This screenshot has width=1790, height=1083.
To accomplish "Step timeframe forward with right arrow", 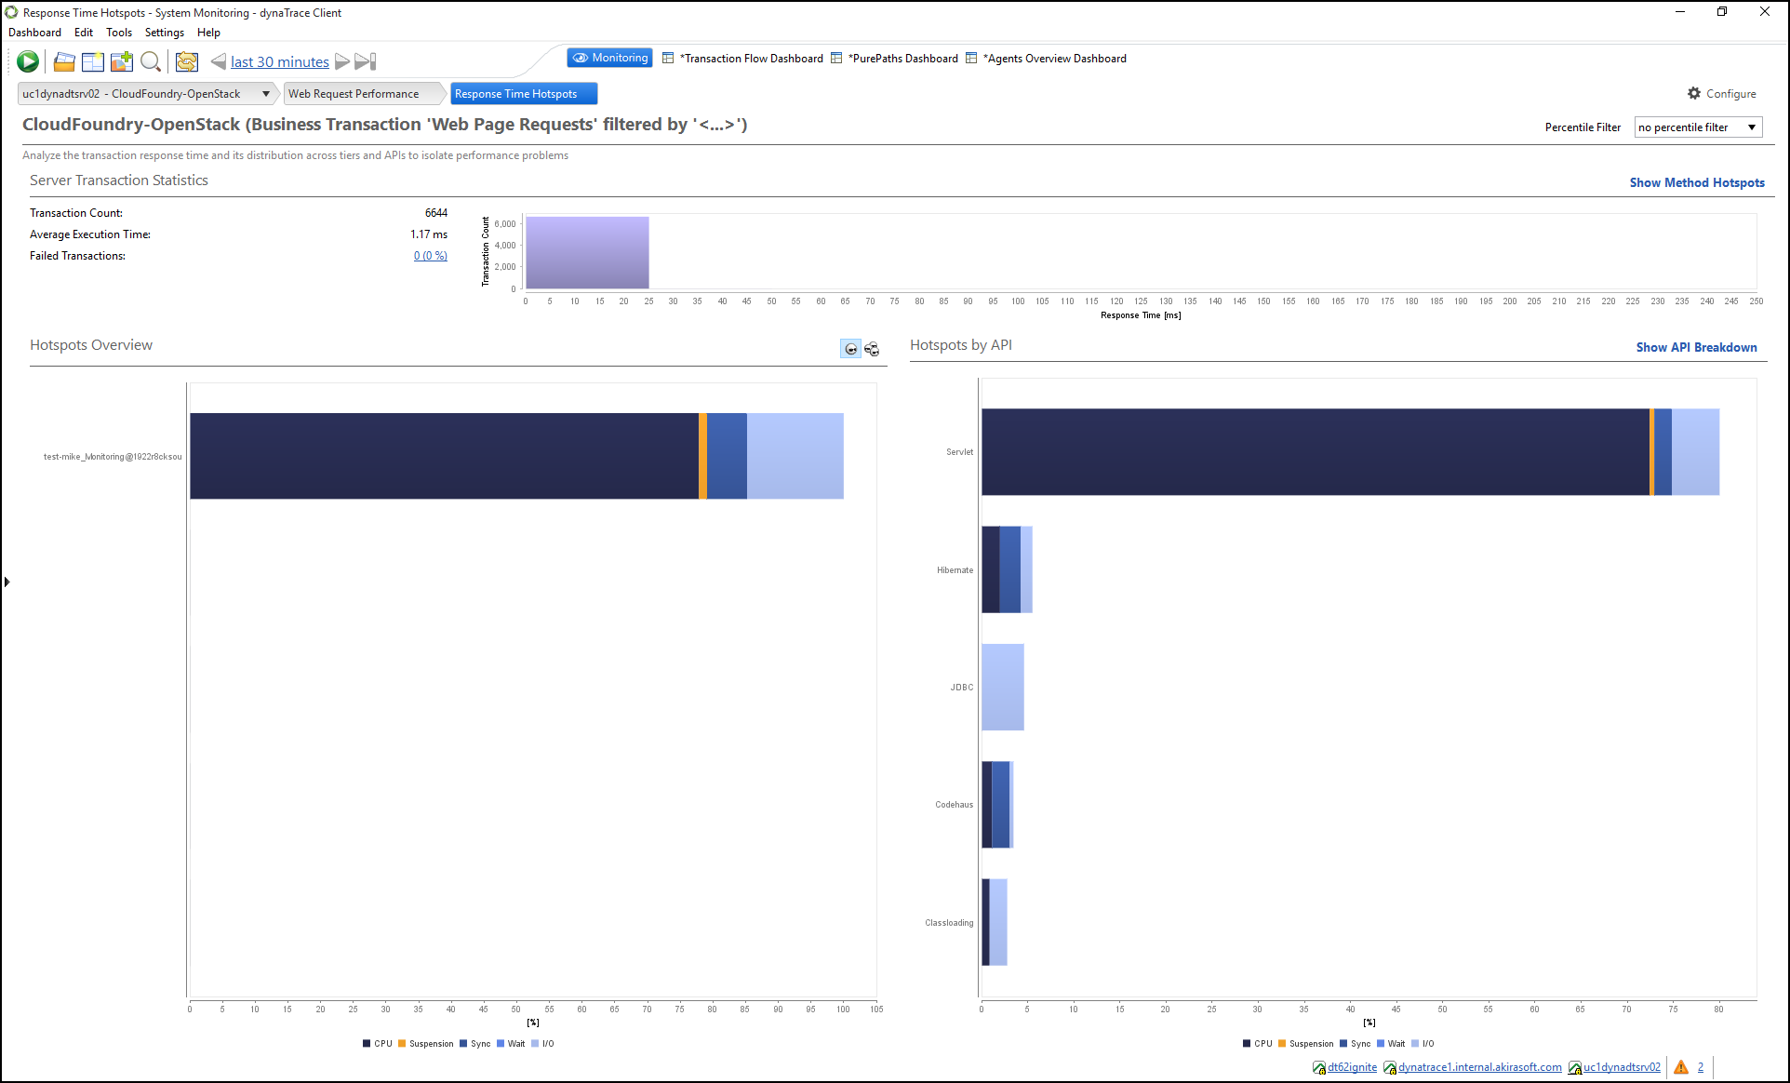I will tap(342, 61).
